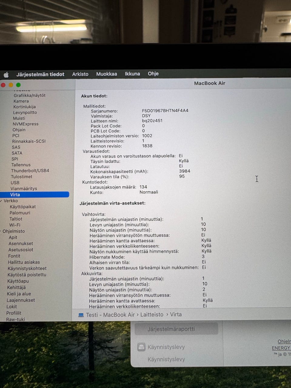Click the Käynnistyslevy disk icon

click(x=142, y=347)
